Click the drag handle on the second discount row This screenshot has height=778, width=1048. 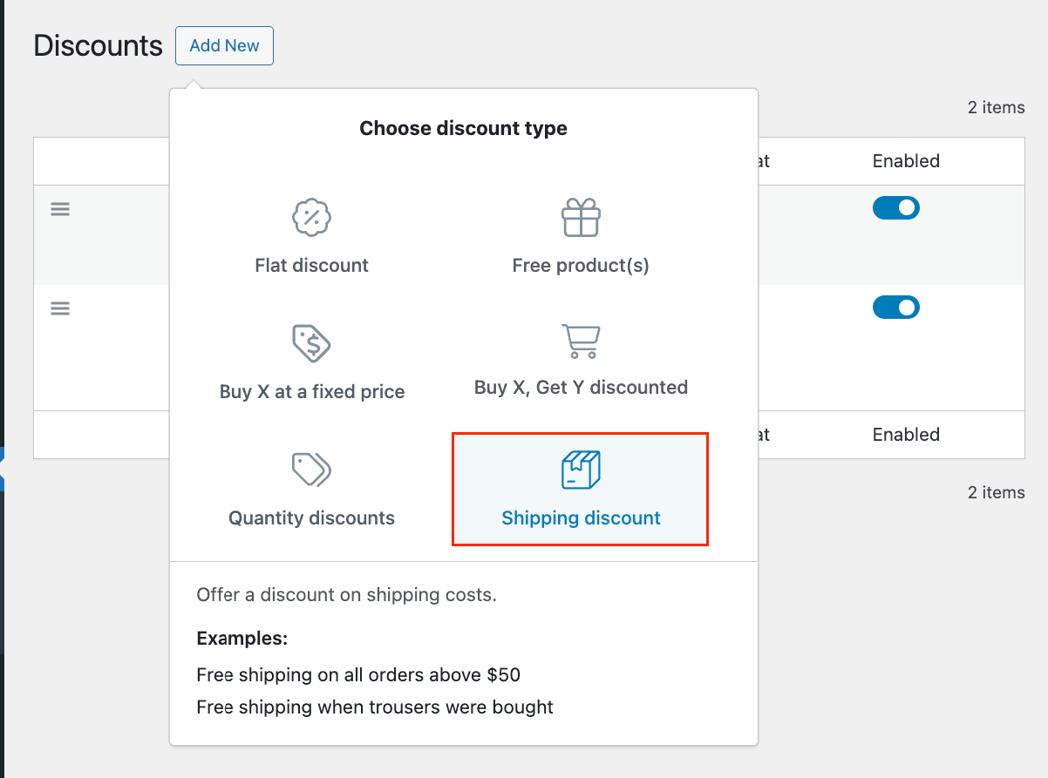(x=60, y=308)
